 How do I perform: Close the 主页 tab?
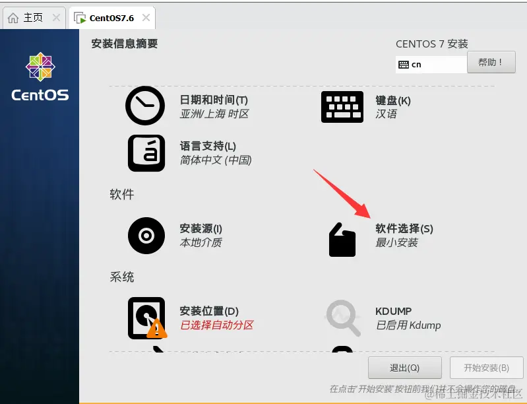(x=57, y=17)
